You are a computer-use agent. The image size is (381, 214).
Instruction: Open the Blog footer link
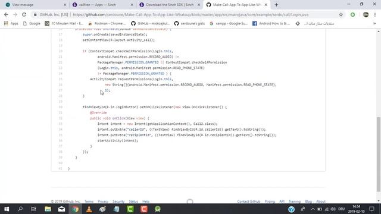pos(308,202)
